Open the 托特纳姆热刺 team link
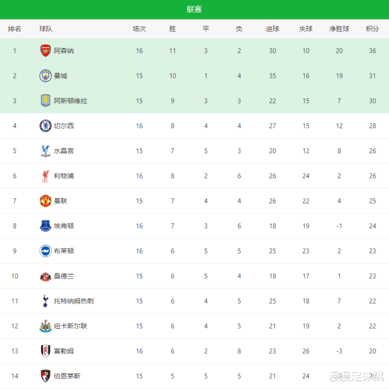Image resolution: width=389 pixels, height=389 pixels. [73, 301]
